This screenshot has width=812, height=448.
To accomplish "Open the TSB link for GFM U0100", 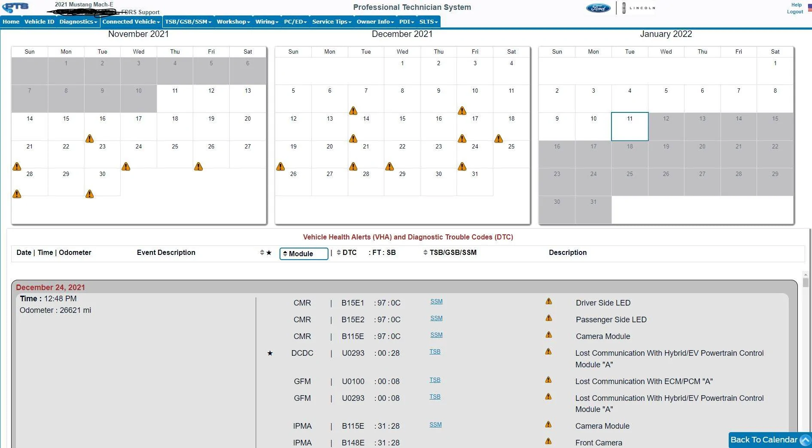I will pyautogui.click(x=435, y=380).
